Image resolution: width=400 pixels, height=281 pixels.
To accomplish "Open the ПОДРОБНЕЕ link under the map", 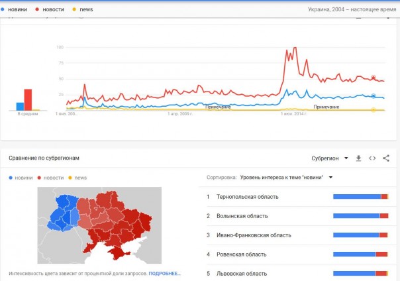I will [x=164, y=273].
